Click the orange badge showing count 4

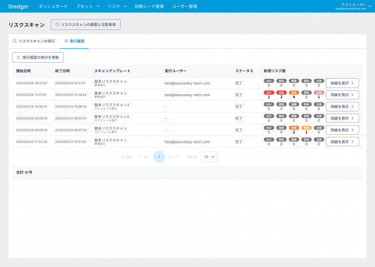click(x=294, y=93)
